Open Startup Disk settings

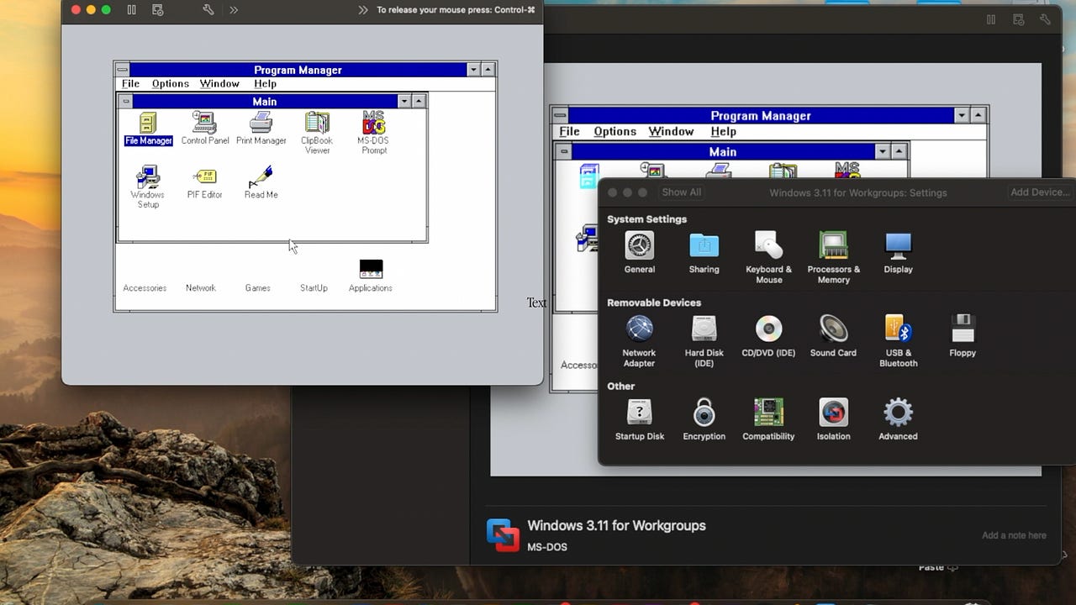pyautogui.click(x=640, y=419)
